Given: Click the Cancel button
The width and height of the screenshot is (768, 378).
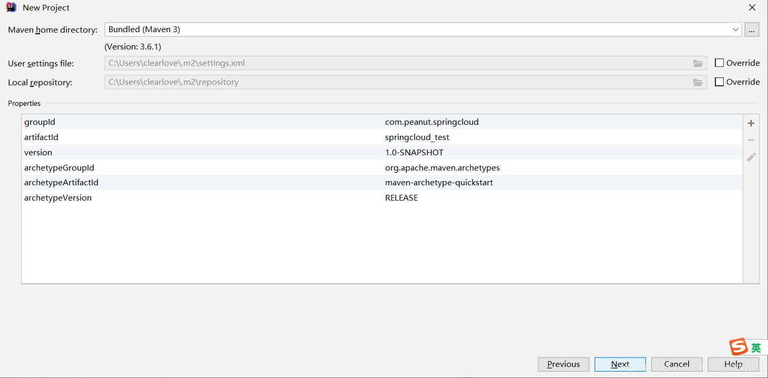Looking at the screenshot, I should pos(677,364).
